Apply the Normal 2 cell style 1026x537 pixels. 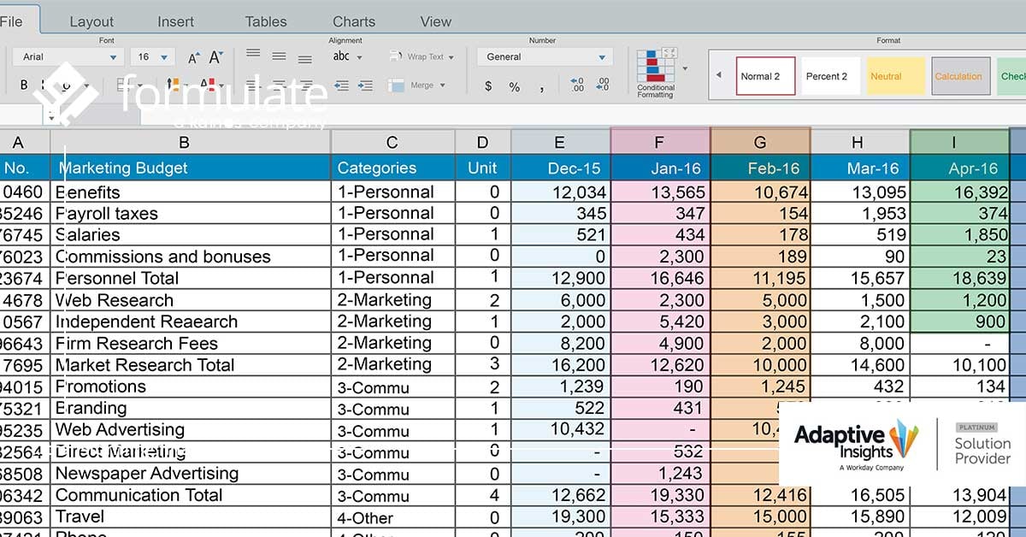coord(765,76)
